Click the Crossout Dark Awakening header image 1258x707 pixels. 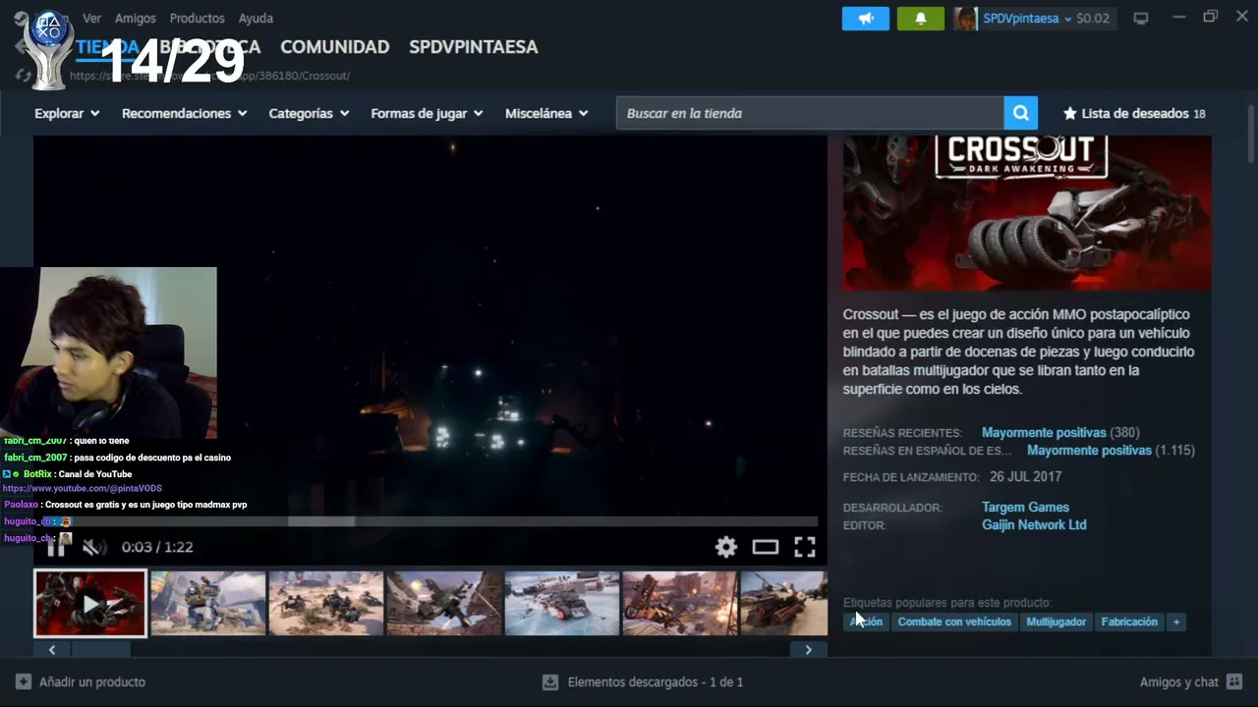[1027, 213]
